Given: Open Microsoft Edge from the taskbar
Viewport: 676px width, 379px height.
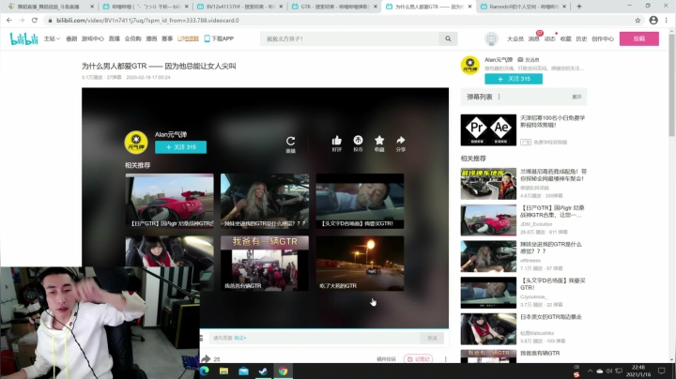Looking at the screenshot, I should 205,371.
